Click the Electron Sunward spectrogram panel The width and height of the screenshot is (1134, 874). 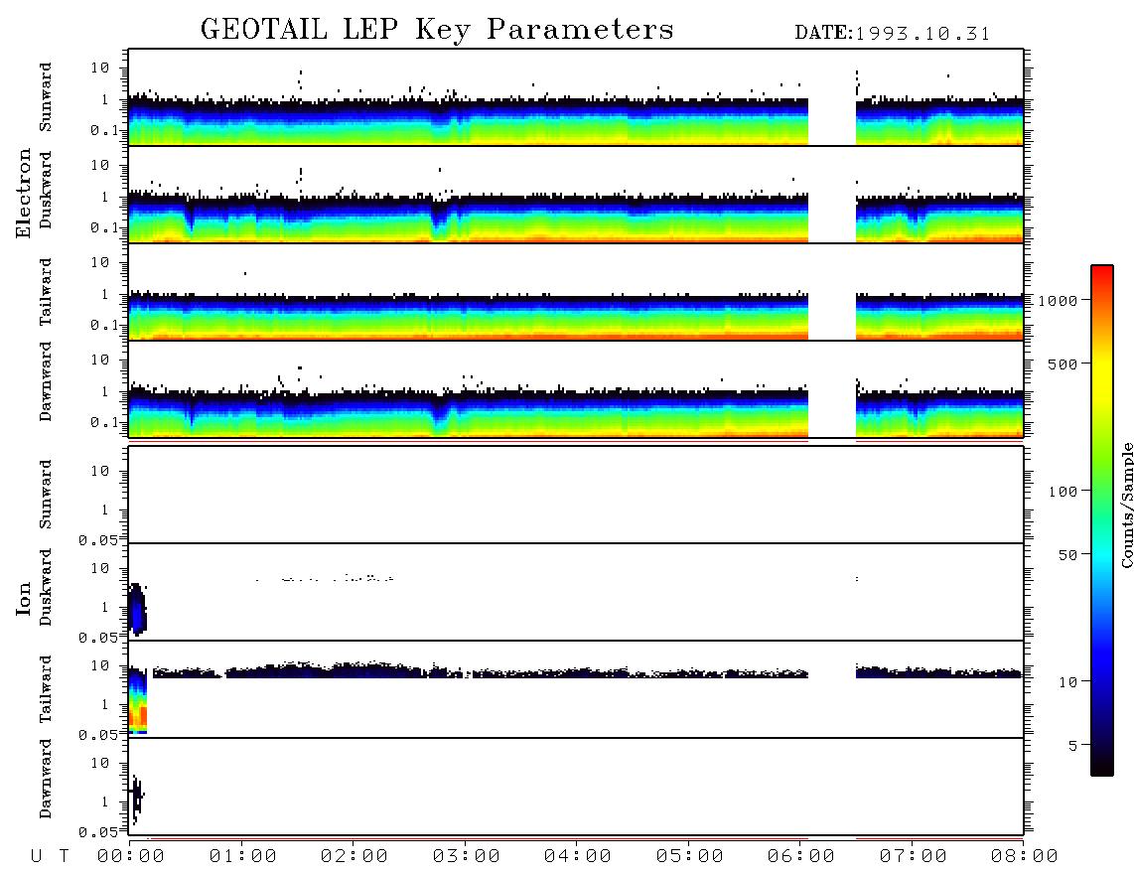click(x=576, y=97)
